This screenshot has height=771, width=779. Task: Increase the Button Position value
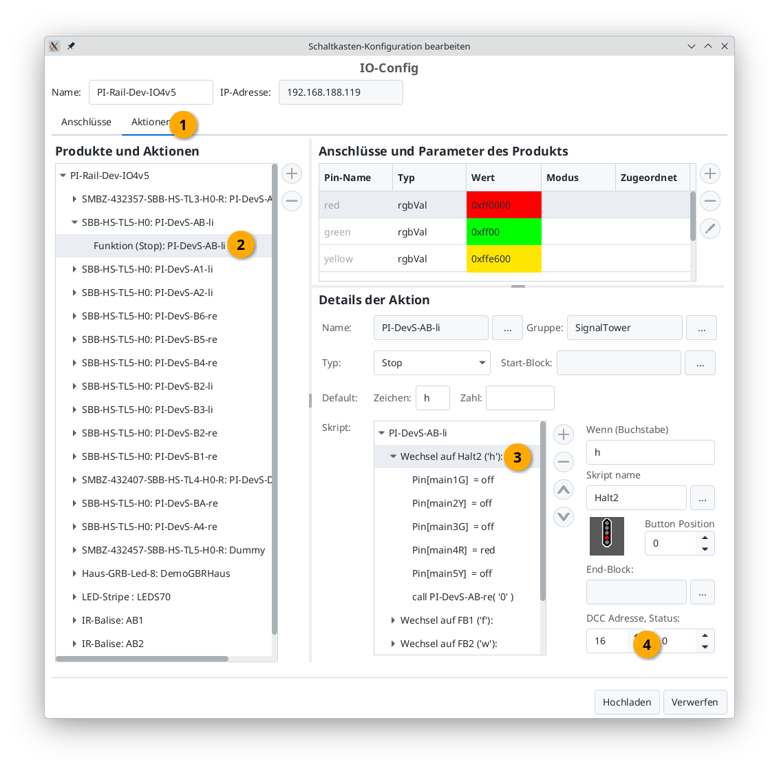click(705, 538)
